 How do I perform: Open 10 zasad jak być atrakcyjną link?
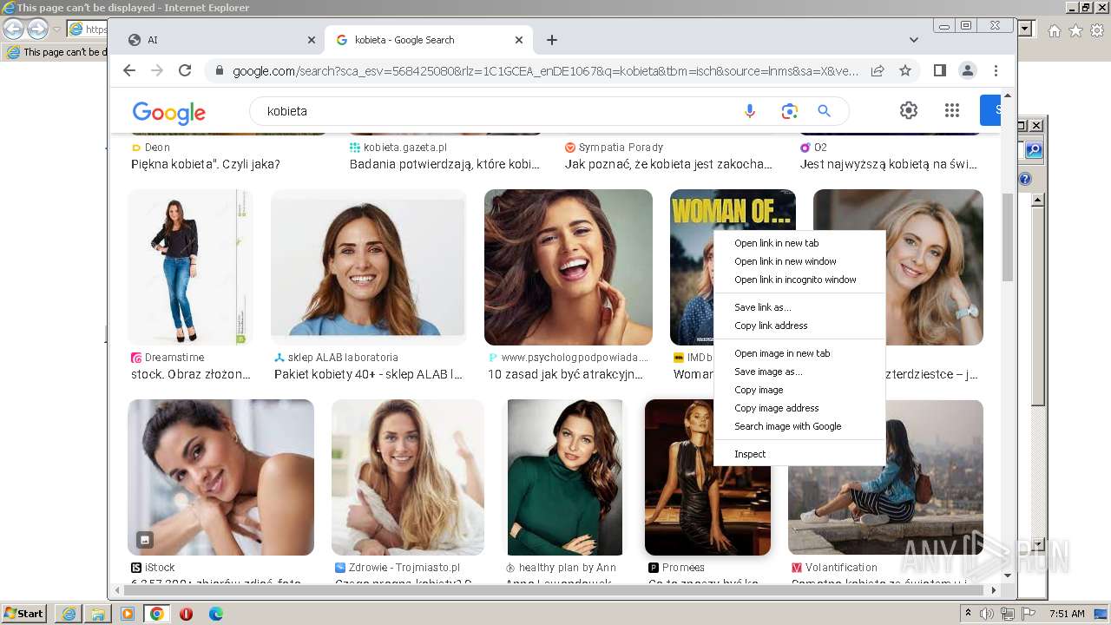[565, 374]
